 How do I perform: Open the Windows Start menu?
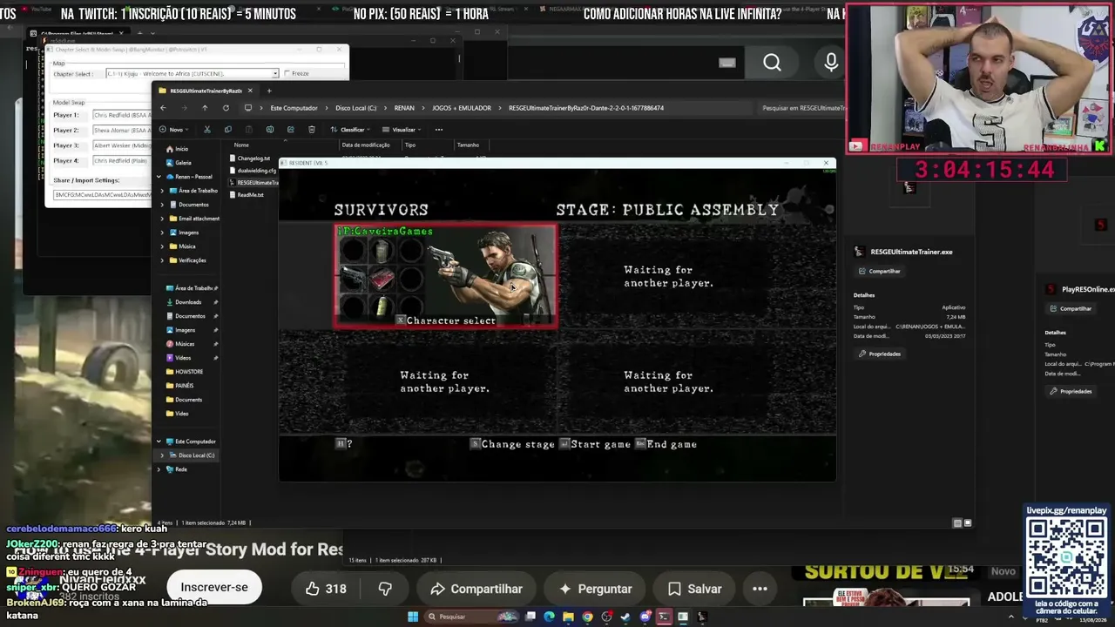coord(413,617)
